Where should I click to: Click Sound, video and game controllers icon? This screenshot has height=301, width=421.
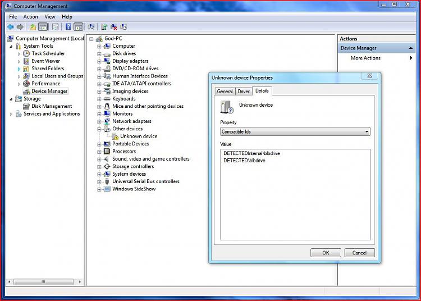(x=107, y=159)
